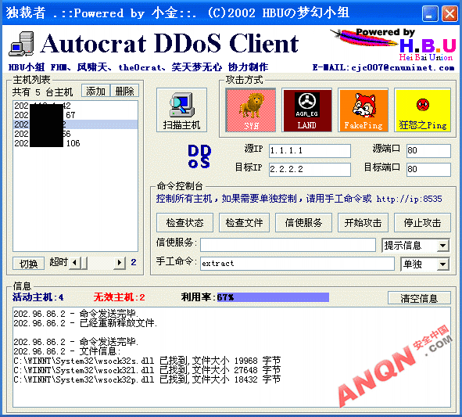Click the blue DDoS logo graphic
This screenshot has height=417, width=462.
(199, 156)
